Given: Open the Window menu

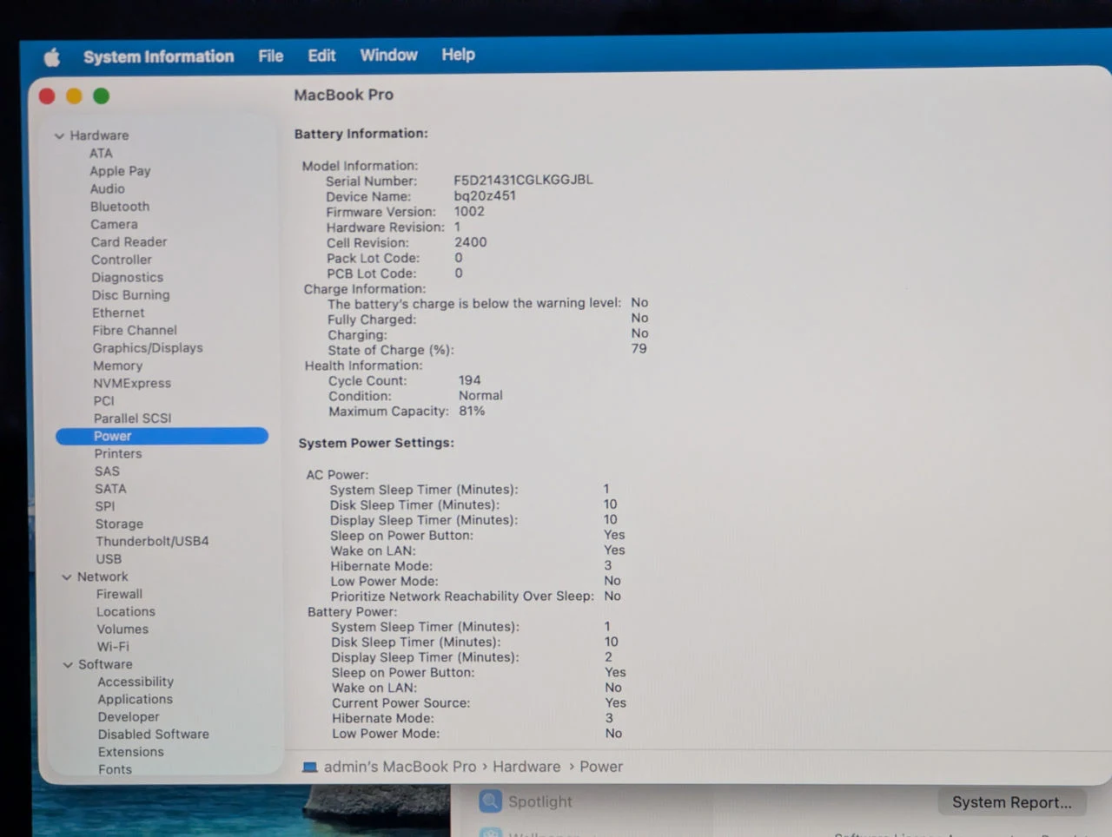Looking at the screenshot, I should click(389, 55).
